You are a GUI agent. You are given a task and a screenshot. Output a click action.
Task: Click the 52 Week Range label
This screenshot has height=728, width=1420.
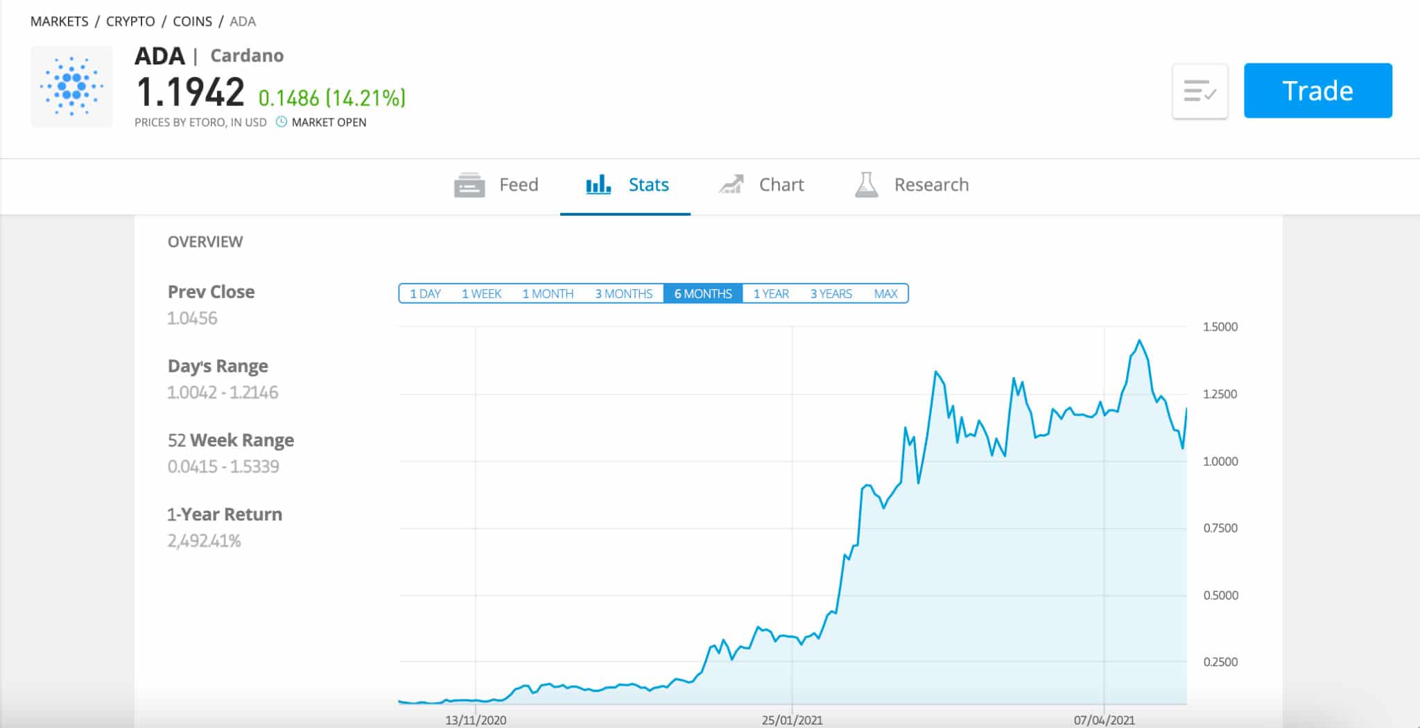[x=231, y=440]
